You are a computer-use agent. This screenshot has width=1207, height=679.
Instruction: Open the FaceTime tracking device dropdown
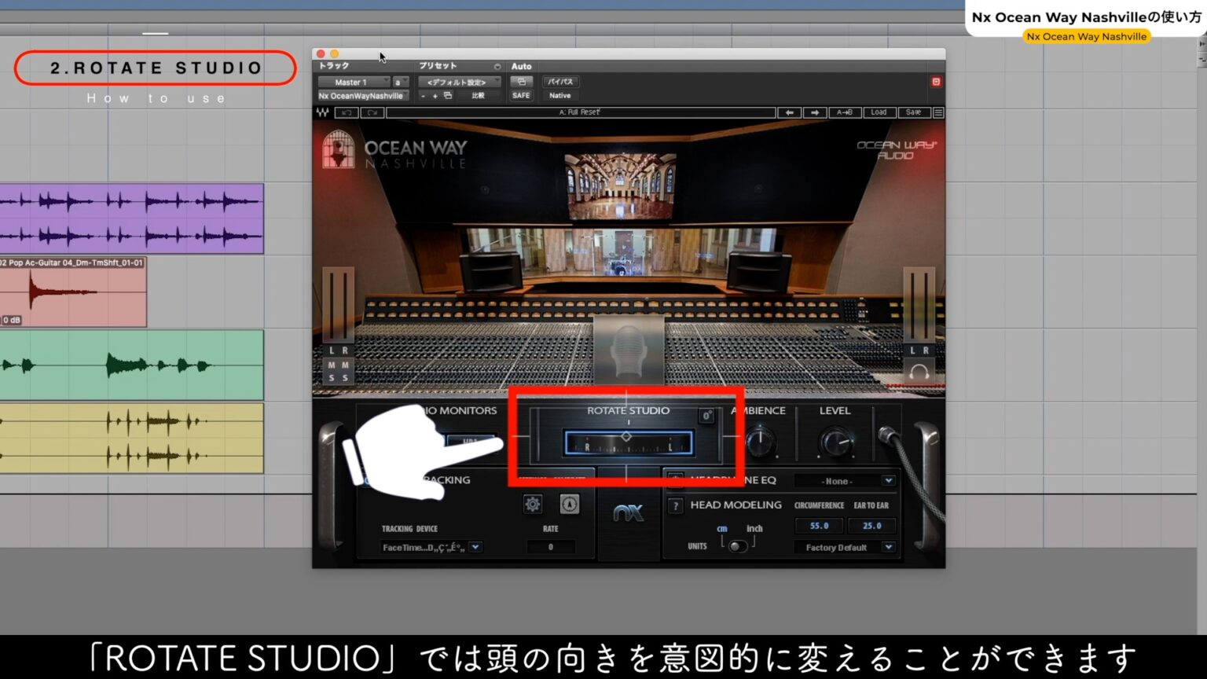[x=431, y=547]
